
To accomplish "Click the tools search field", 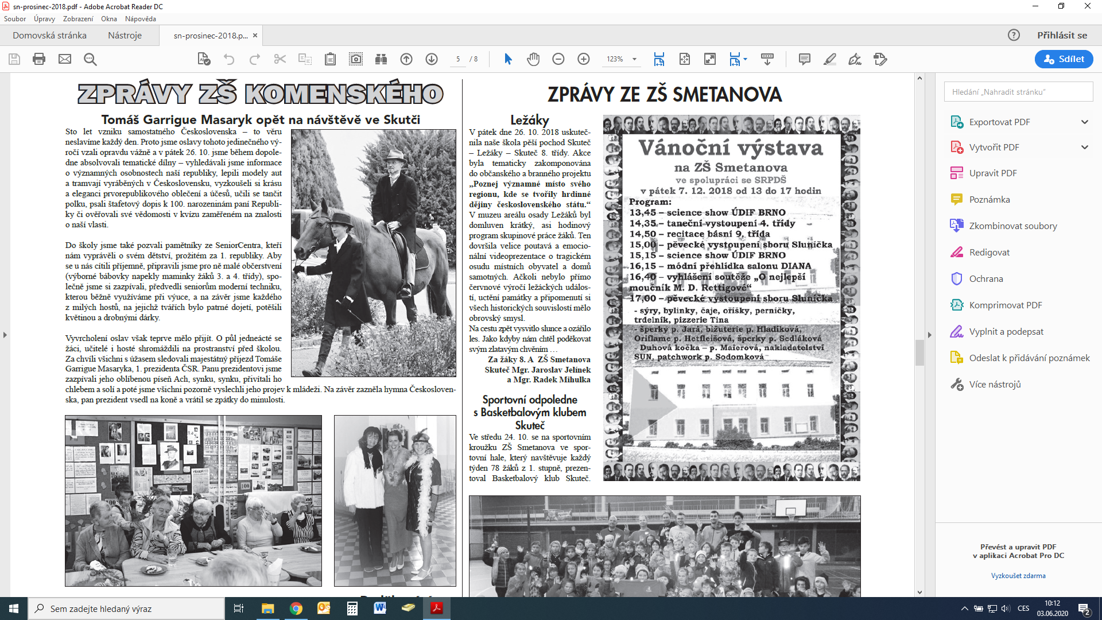I will tap(1018, 92).
